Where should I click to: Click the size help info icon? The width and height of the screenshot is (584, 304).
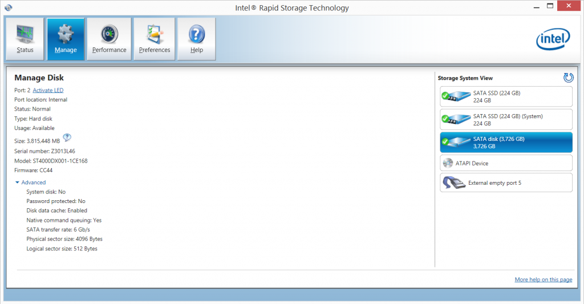pos(67,137)
